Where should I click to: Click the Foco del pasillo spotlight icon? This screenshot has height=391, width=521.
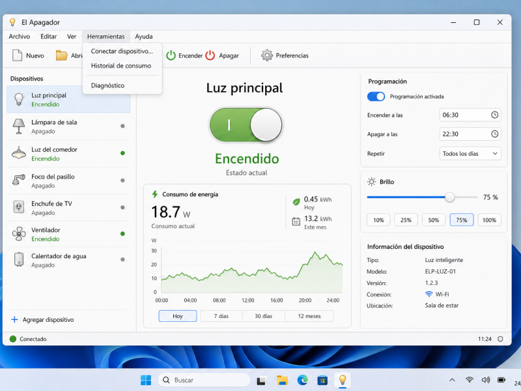(19, 181)
